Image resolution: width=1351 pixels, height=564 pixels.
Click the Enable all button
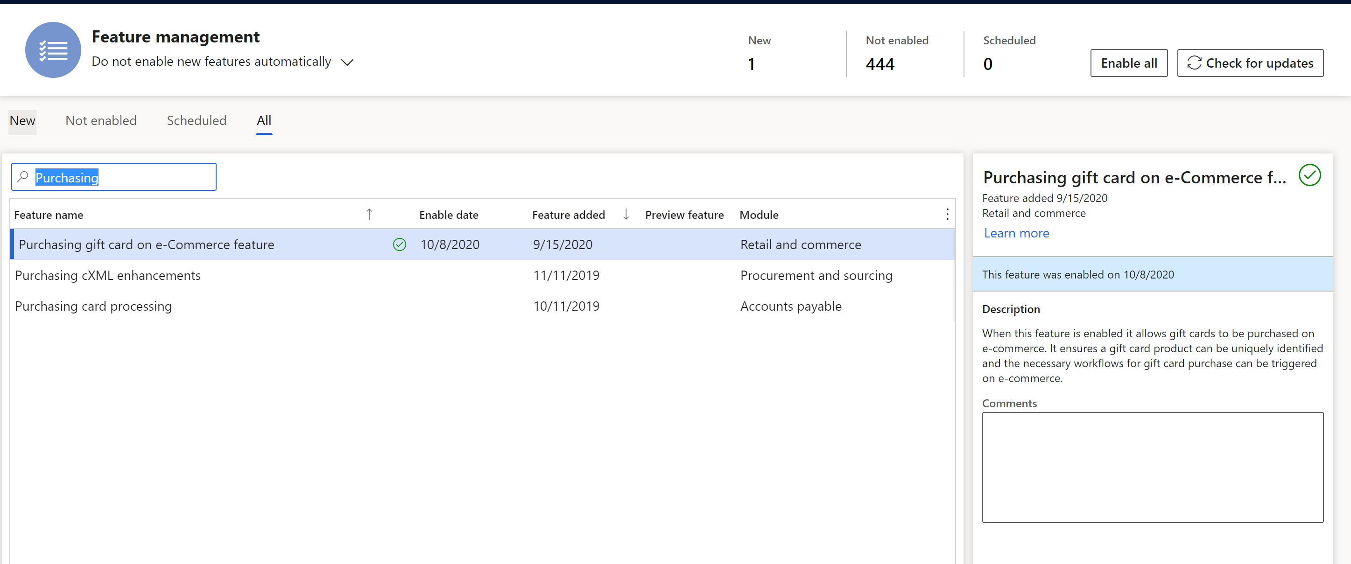pos(1130,62)
